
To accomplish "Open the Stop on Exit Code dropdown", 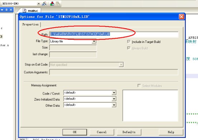I will [121, 65].
